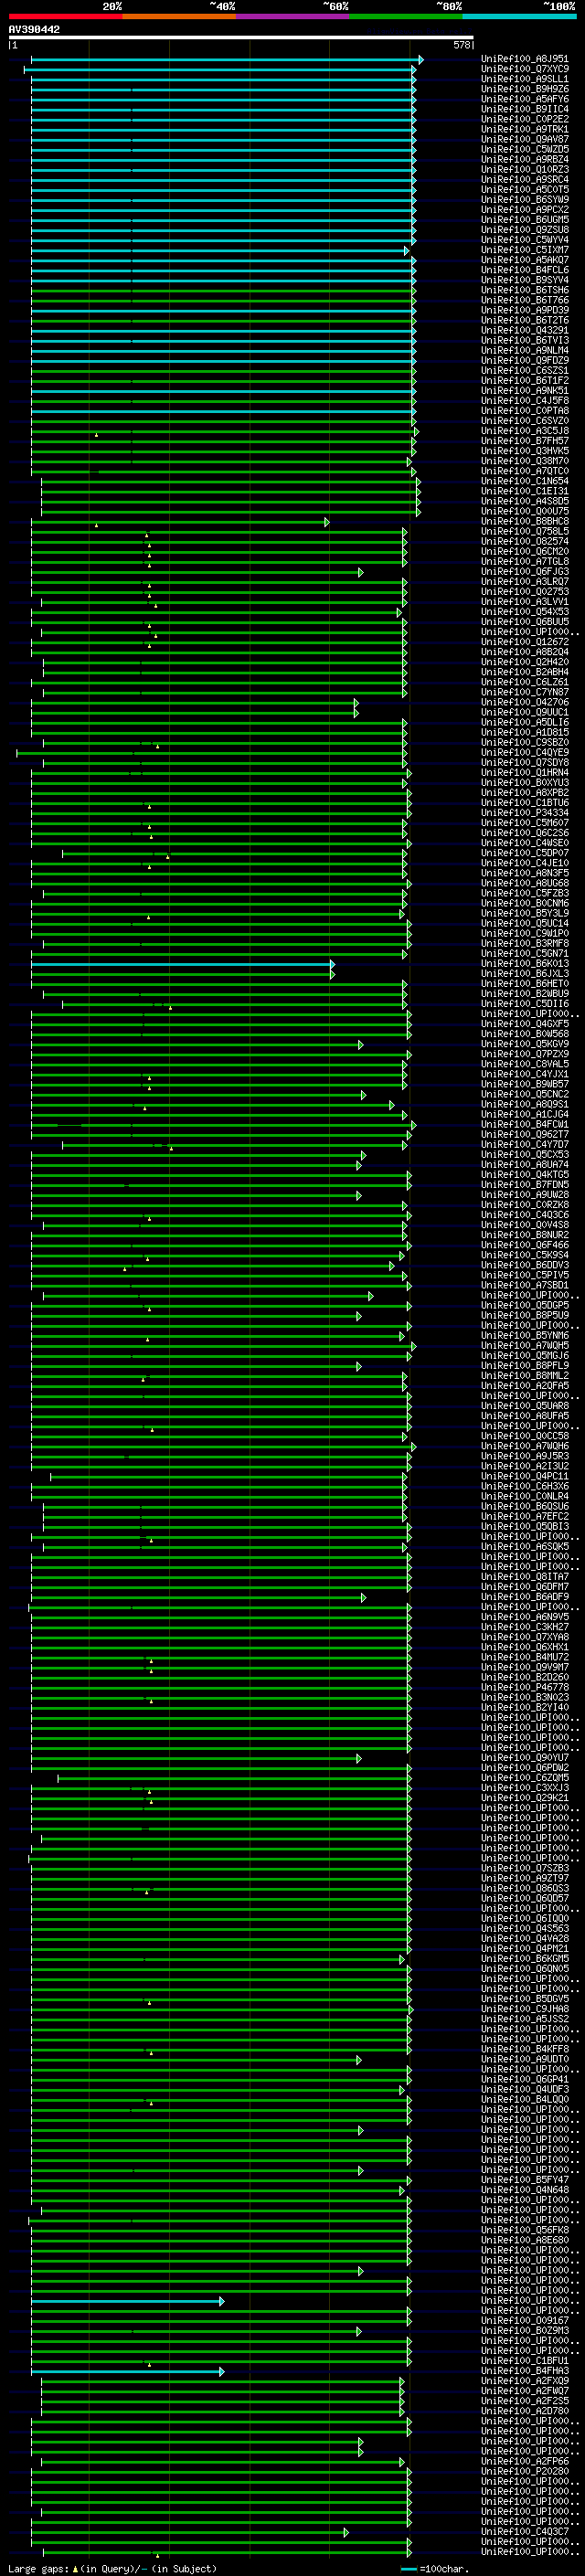The height and width of the screenshot is (2576, 585).
Task: Select the UniRef100_Q9AV87 label
Action: tap(525, 139)
